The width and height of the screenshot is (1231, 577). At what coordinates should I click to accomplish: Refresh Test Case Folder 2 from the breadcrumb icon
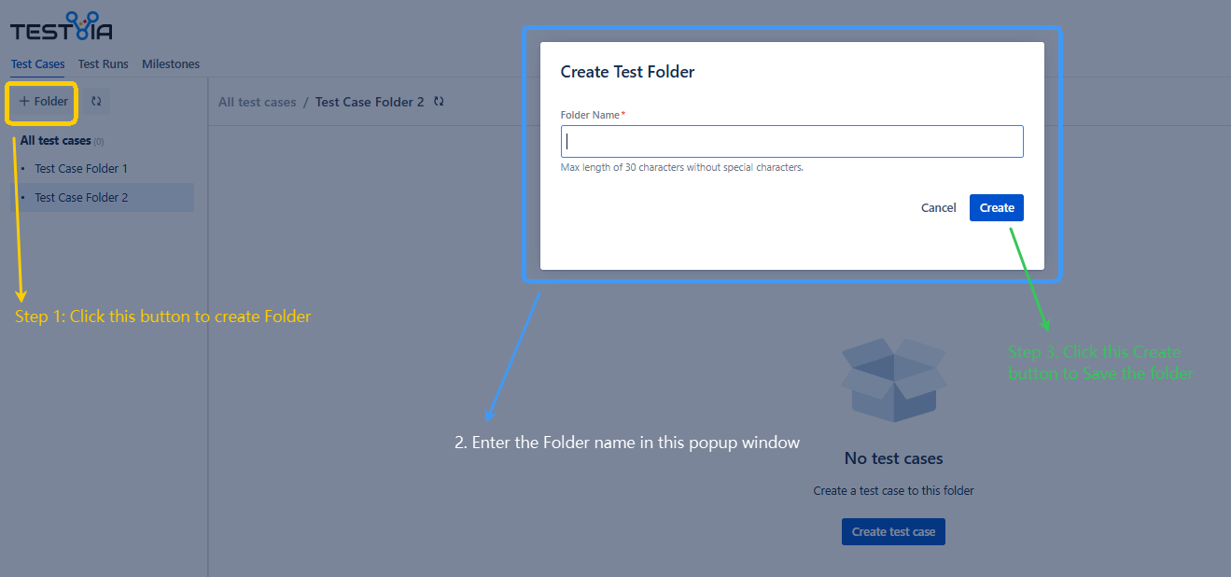pyautogui.click(x=439, y=102)
